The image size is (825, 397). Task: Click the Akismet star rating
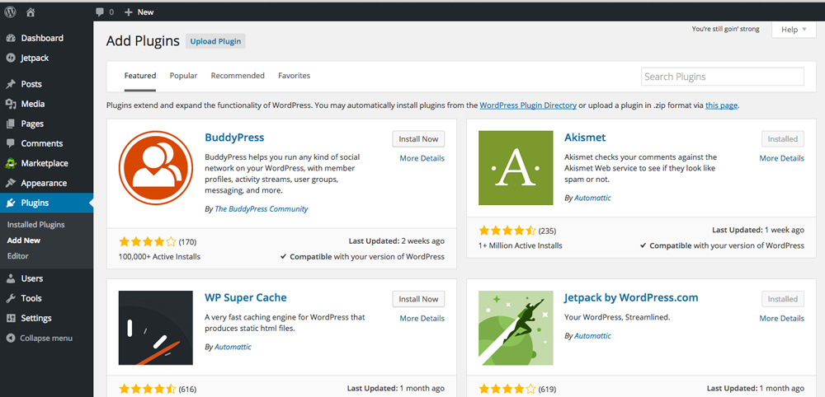click(x=507, y=231)
